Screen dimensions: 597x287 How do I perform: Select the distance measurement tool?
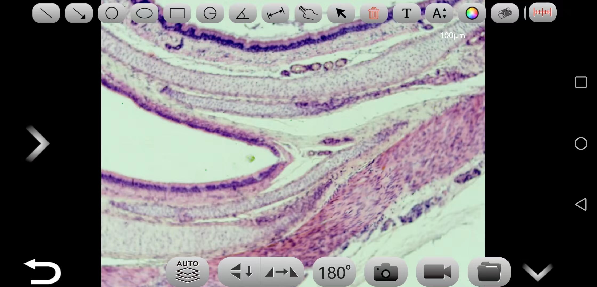[x=276, y=13]
